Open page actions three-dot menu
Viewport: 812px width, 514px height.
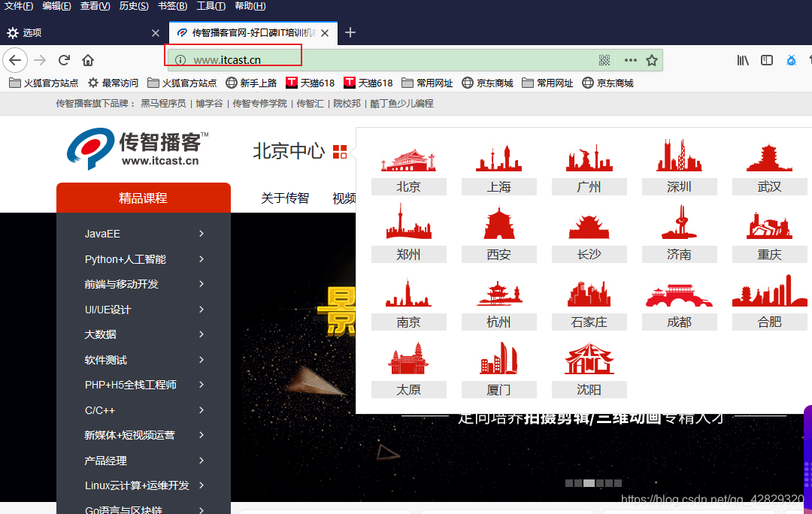click(x=630, y=60)
